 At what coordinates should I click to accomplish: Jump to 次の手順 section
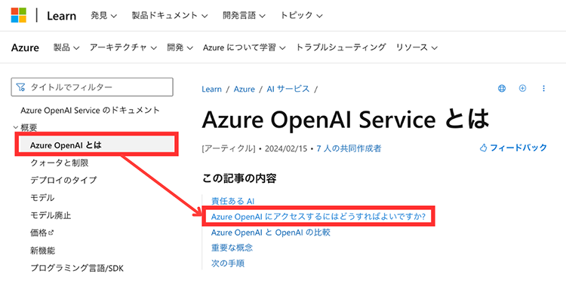pyautogui.click(x=228, y=263)
